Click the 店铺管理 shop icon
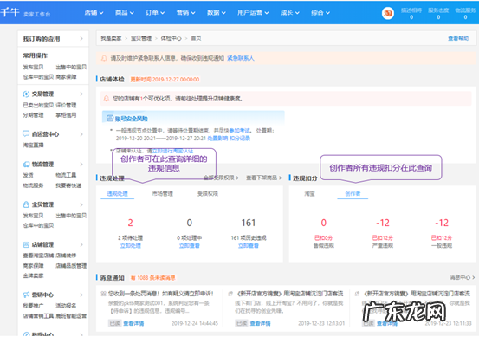 26,244
